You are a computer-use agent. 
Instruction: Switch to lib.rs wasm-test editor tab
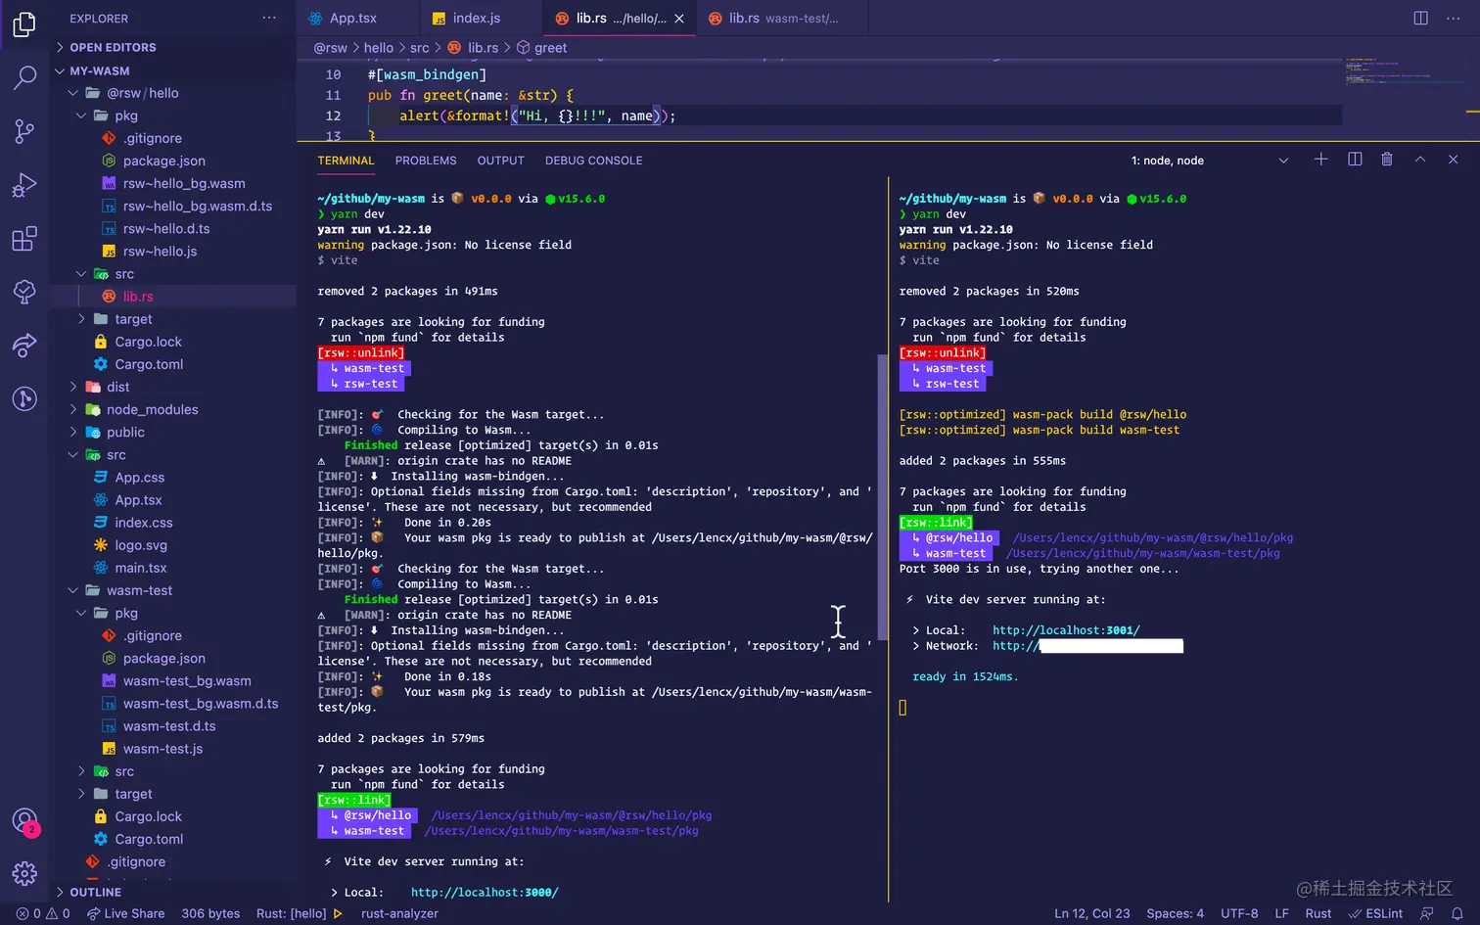tap(782, 19)
